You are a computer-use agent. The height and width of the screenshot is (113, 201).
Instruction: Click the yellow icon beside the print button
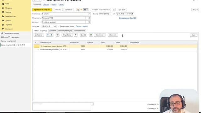(81, 10)
